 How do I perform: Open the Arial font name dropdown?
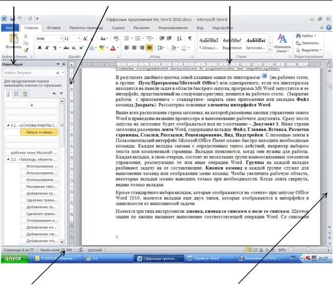point(61,38)
